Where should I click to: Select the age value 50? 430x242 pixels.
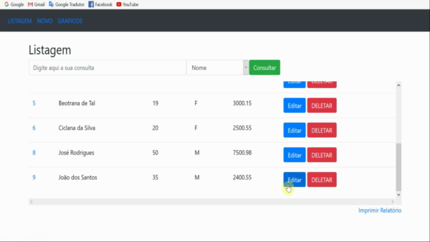point(155,153)
